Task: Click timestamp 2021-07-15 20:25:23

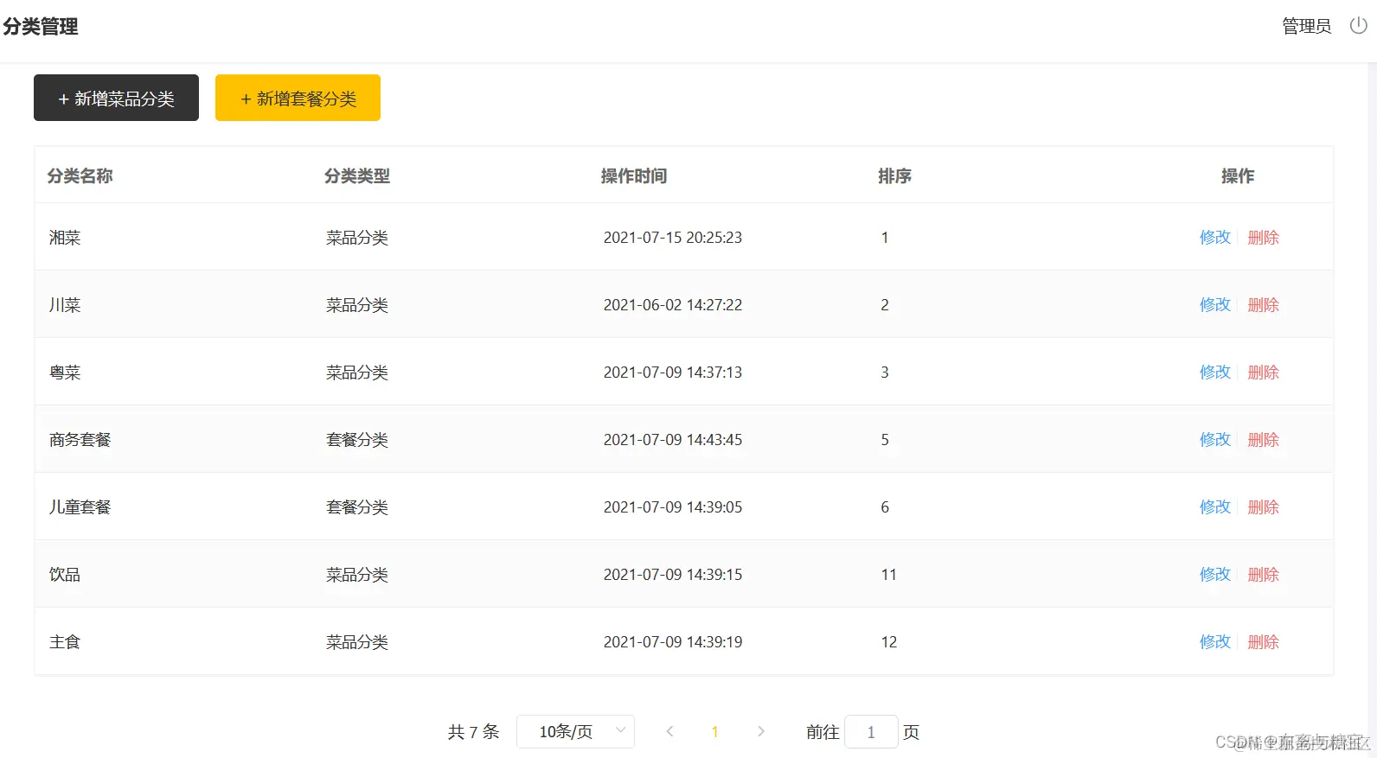Action: [x=672, y=237]
